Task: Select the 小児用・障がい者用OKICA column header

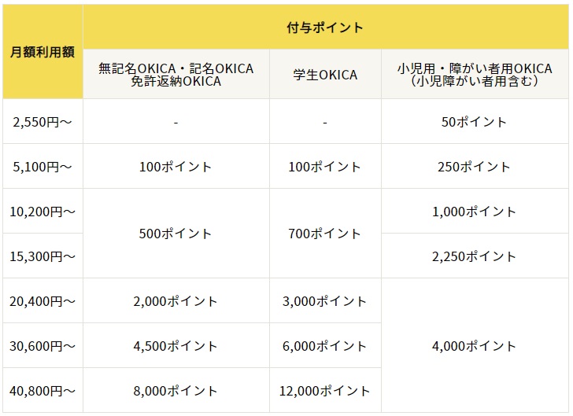Action: coord(474,75)
